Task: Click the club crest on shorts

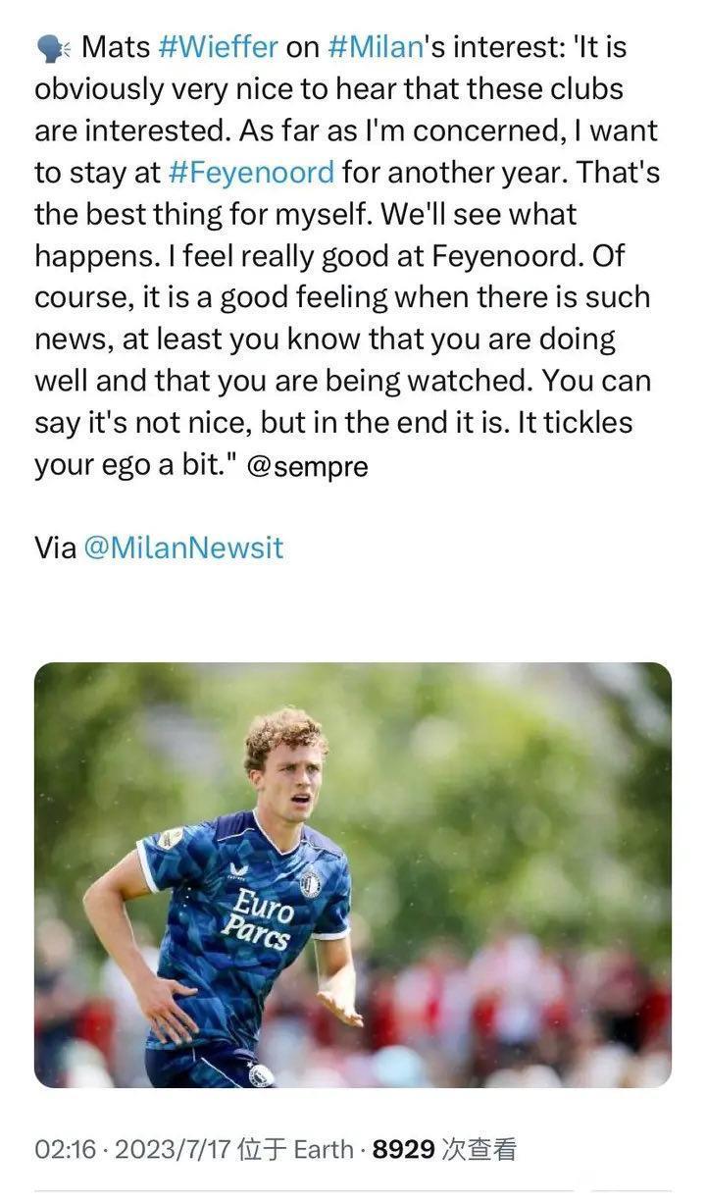Action: coord(260,1073)
